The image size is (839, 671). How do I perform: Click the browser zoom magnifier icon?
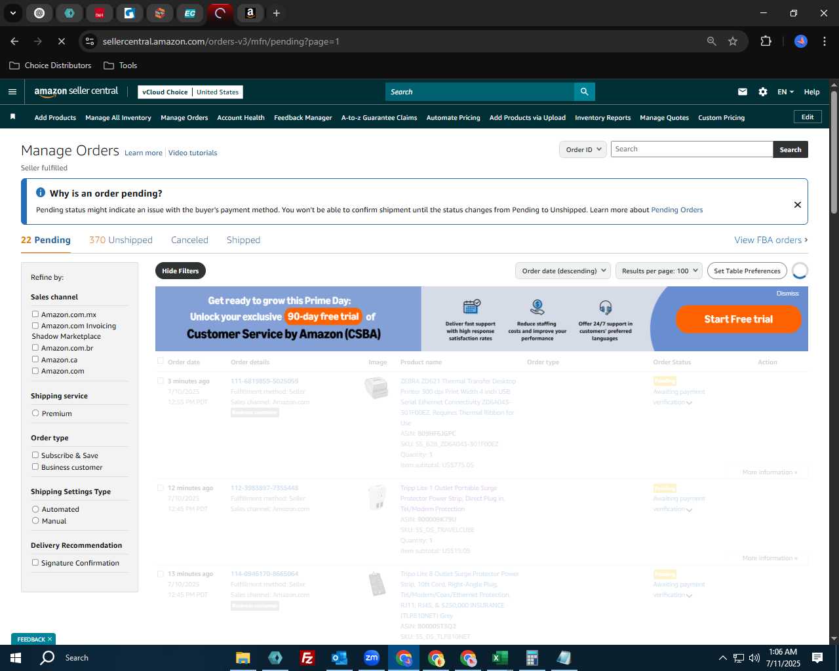712,41
